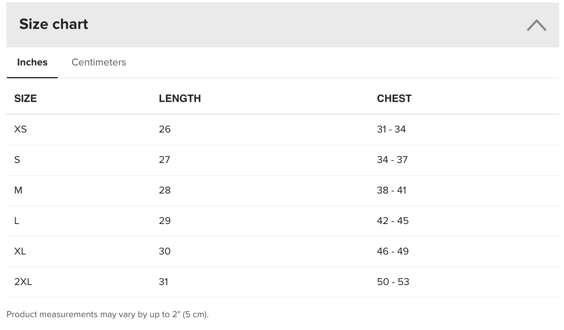Screen dimensions: 564x330
Task: Click the LENGTH column header
Action: 180,98
